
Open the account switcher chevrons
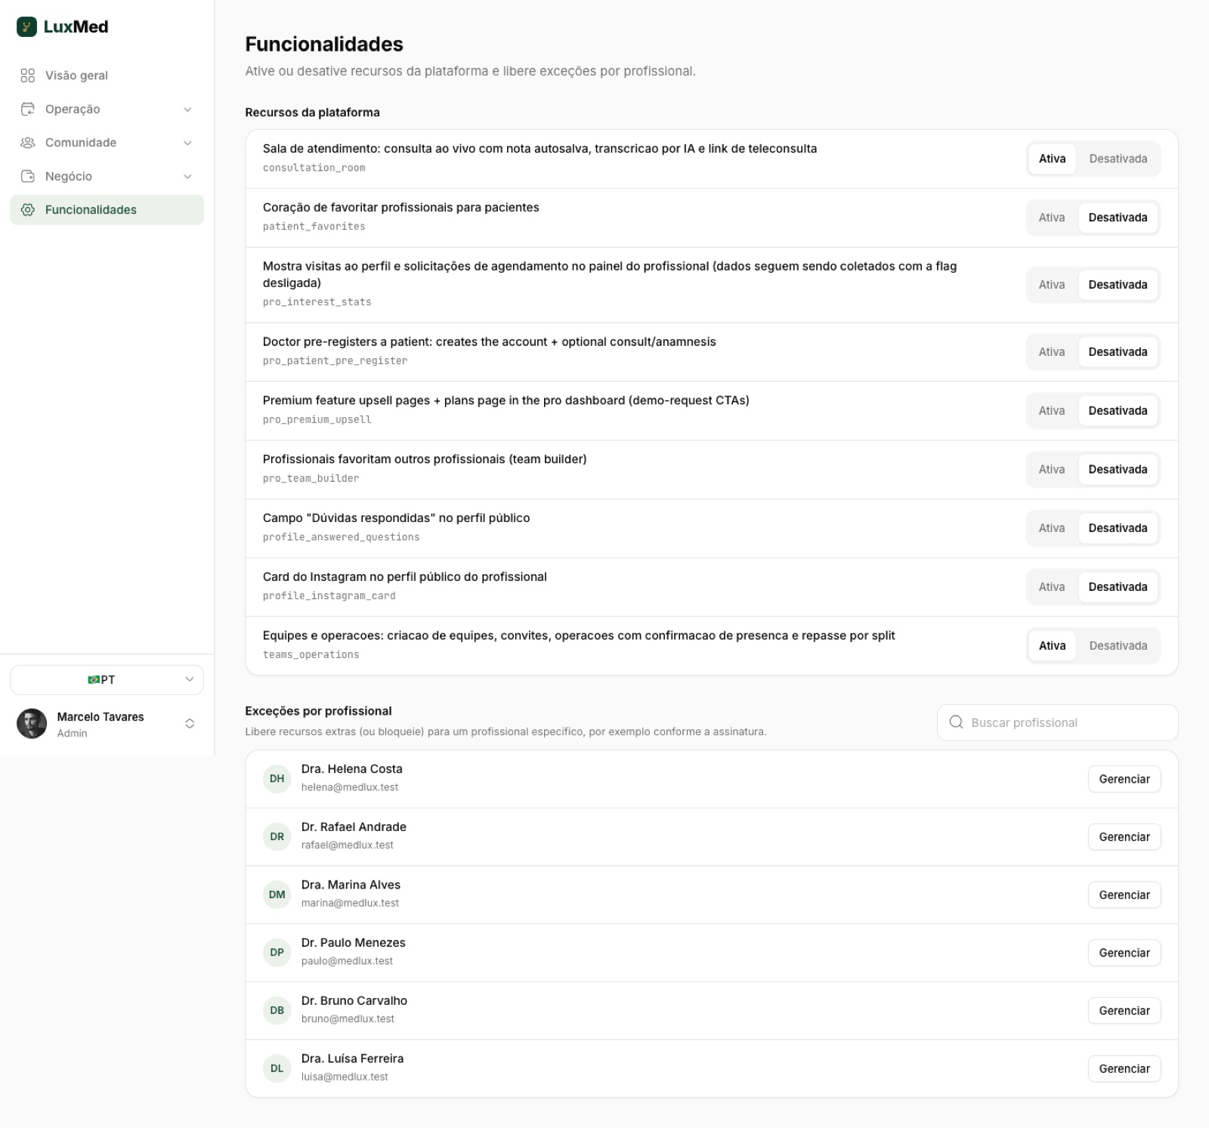pos(190,724)
